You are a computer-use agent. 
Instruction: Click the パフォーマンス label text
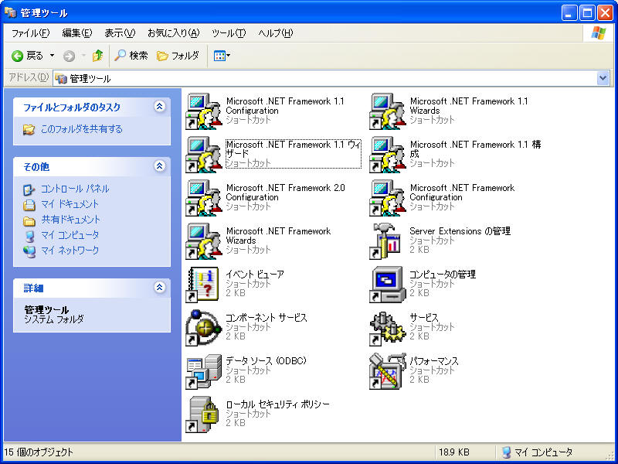point(434,361)
